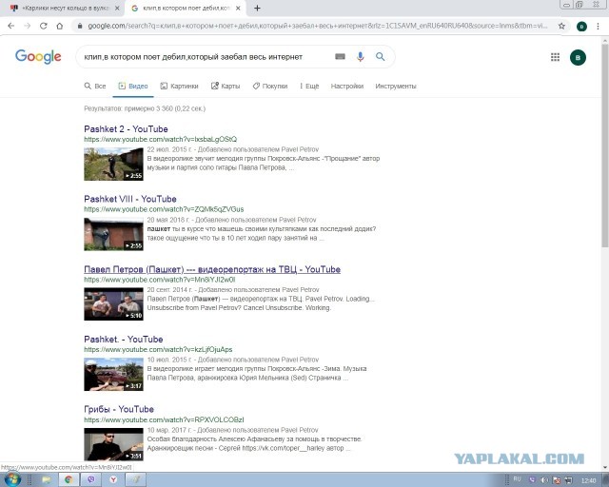The height and width of the screenshot is (487, 609).
Task: Click the vertical page scrollbar
Action: pos(605,144)
